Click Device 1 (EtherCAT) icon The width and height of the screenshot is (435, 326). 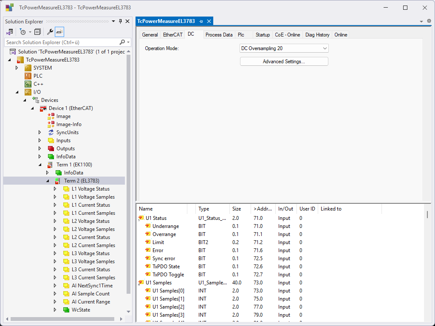click(x=43, y=108)
